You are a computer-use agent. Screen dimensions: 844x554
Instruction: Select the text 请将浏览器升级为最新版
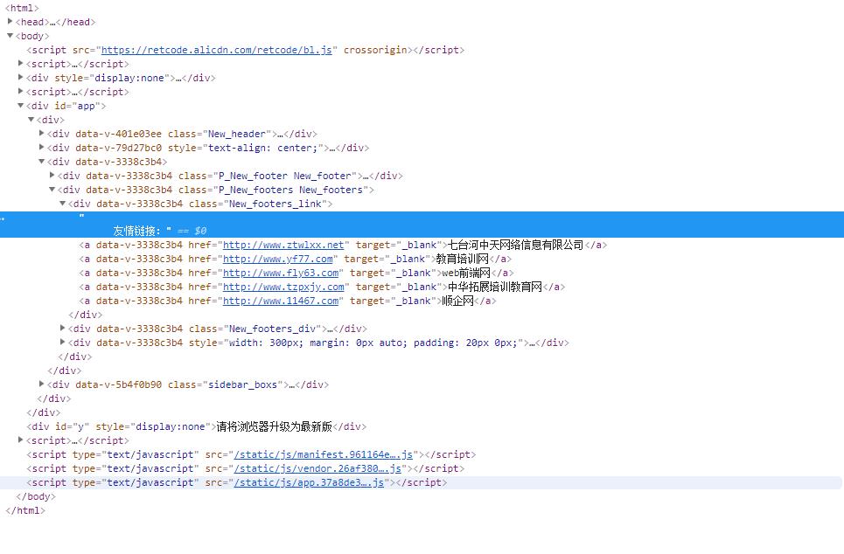click(274, 427)
